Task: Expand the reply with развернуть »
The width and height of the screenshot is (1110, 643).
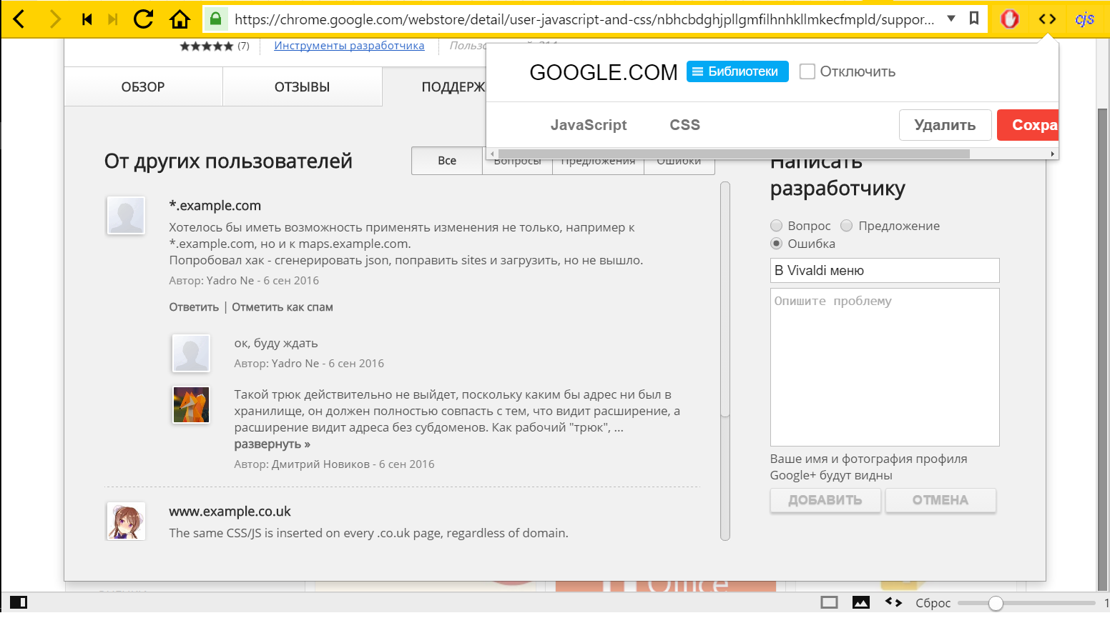Action: pos(272,444)
